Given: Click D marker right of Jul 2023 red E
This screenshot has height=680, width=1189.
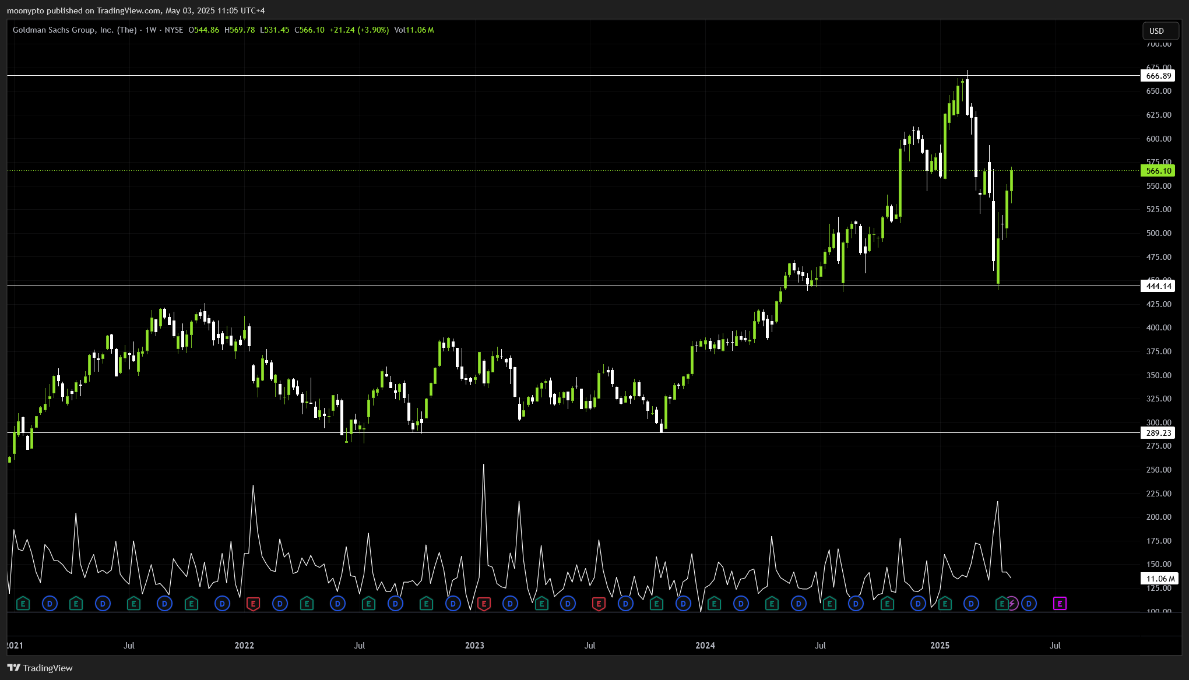Looking at the screenshot, I should [x=625, y=604].
